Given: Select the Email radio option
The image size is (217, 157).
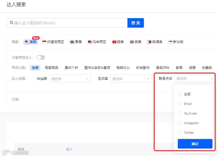Looking at the screenshot, I should point(180,104).
